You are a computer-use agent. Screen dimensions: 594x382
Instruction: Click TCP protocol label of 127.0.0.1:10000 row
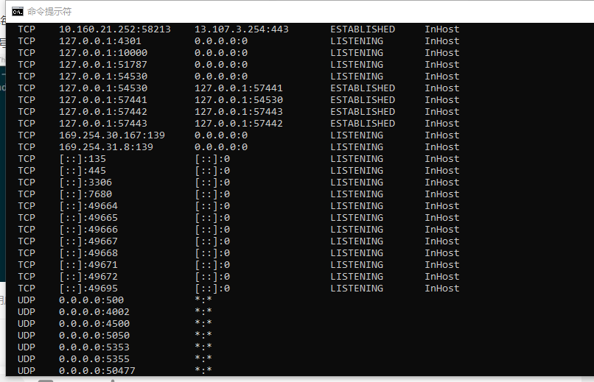point(27,52)
